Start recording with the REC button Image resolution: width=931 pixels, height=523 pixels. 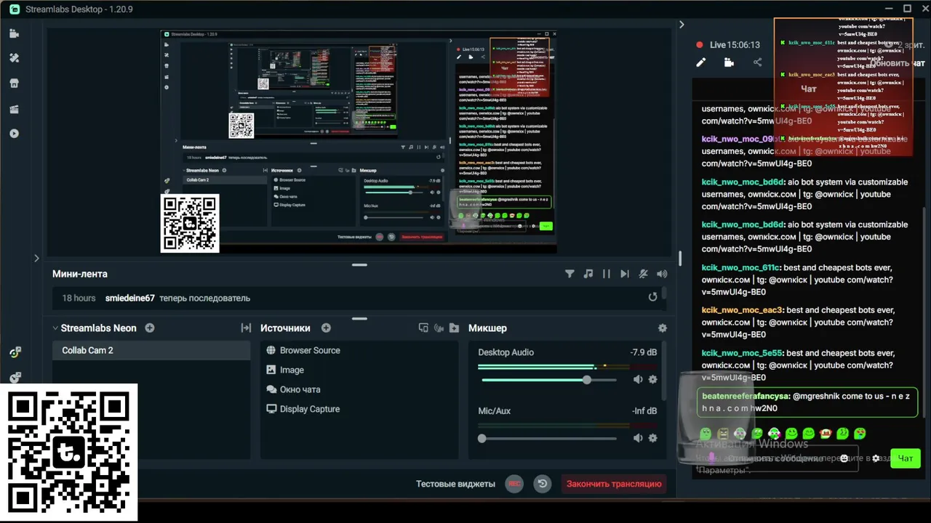click(x=514, y=484)
